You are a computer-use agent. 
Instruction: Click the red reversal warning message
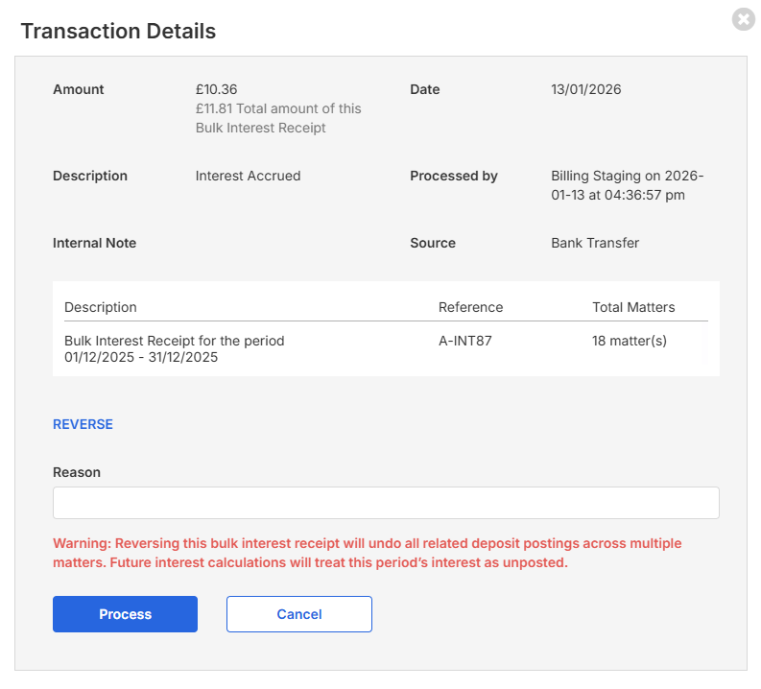[368, 553]
